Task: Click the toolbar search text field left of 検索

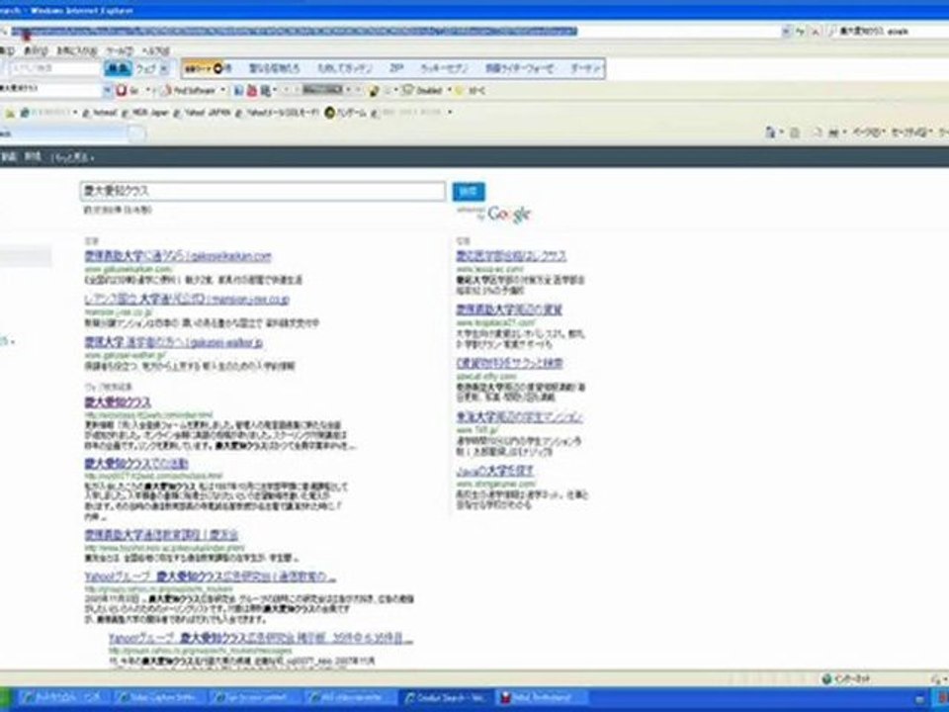Action: [53, 69]
